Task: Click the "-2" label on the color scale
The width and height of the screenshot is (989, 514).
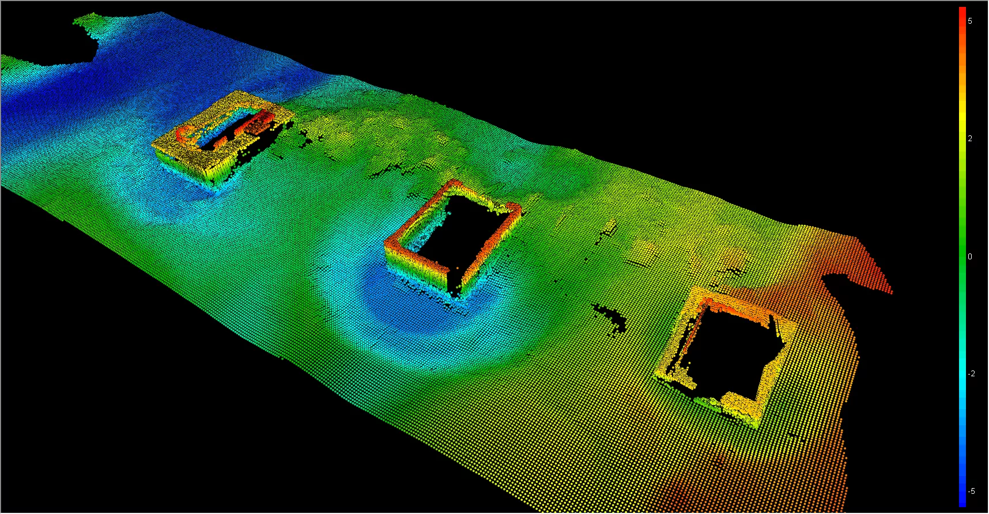Action: point(971,373)
